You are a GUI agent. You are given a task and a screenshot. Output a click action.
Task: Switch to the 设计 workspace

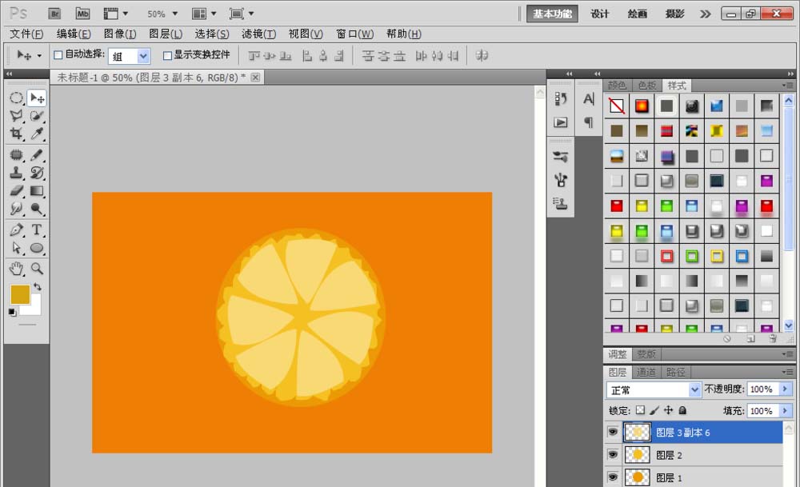pyautogui.click(x=600, y=14)
